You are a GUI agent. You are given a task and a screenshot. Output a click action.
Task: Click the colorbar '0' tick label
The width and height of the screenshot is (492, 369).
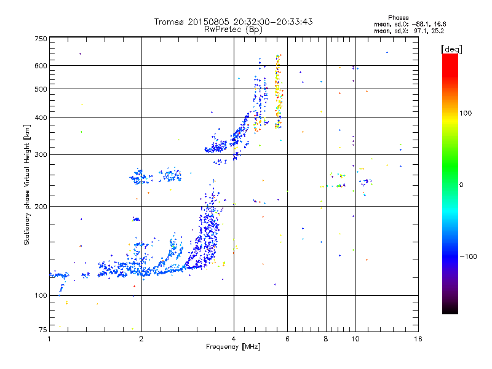461,184
